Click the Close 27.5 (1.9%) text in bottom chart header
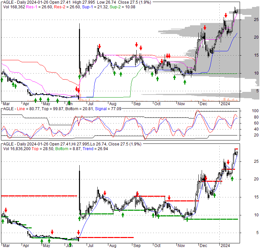The image size is (260, 248). click(125, 144)
